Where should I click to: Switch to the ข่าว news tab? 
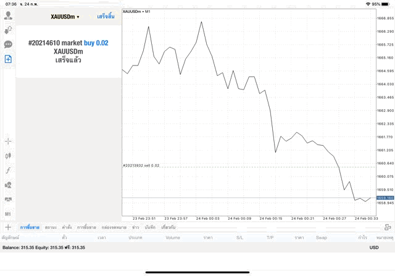click(136, 227)
